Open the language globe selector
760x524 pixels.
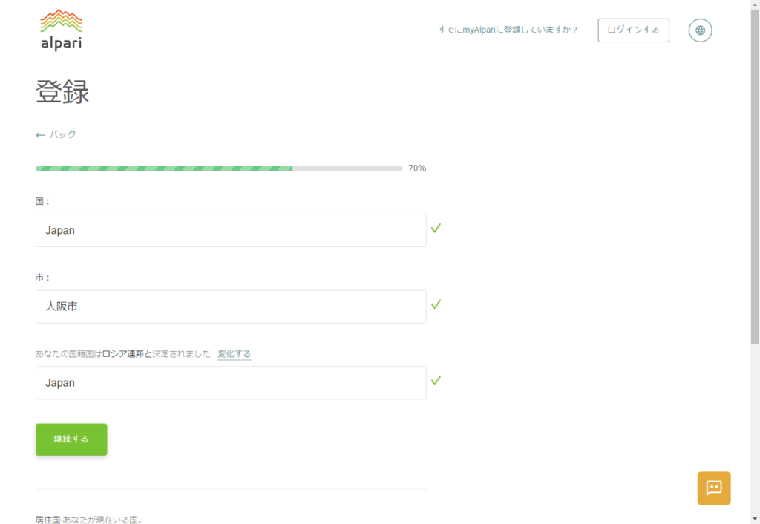(700, 30)
